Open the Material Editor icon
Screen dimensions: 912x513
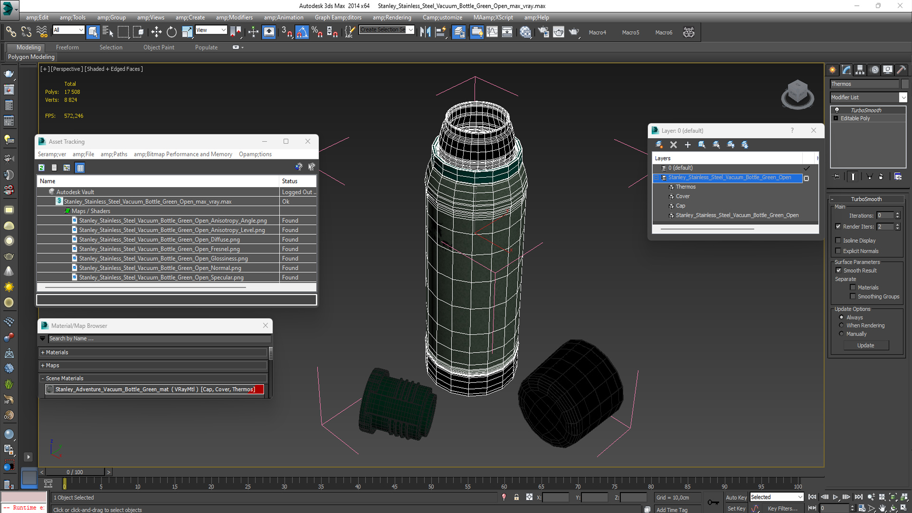(x=525, y=32)
